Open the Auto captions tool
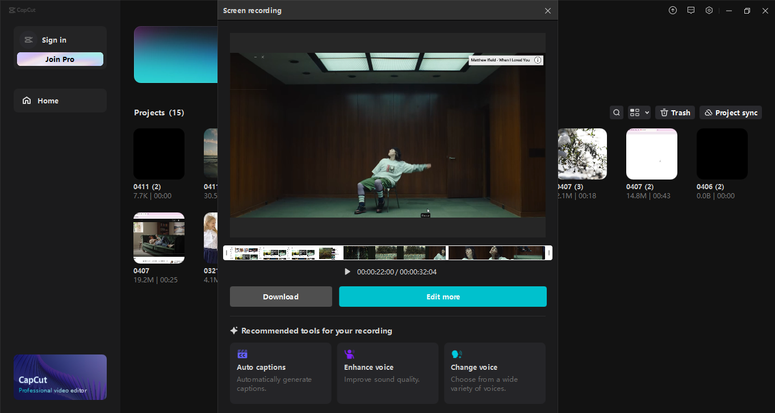 [x=280, y=373]
